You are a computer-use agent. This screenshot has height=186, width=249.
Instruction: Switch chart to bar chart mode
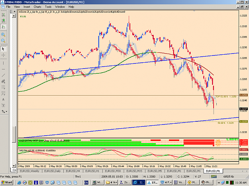tap(3, 15)
